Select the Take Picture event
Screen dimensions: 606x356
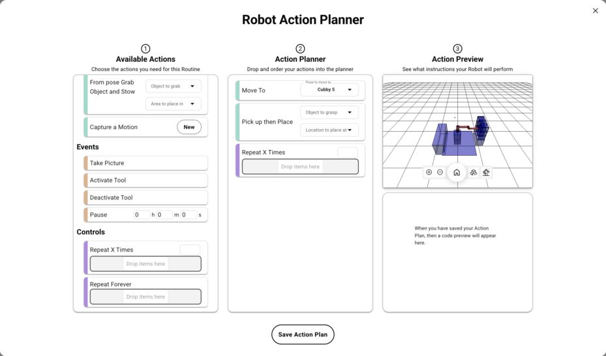[x=146, y=163]
